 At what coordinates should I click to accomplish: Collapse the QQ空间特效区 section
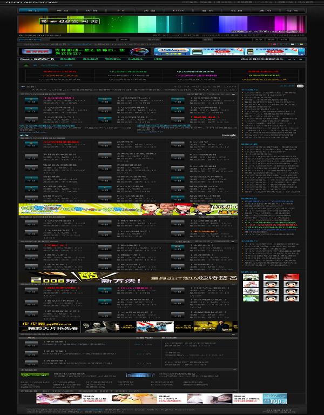point(233,138)
